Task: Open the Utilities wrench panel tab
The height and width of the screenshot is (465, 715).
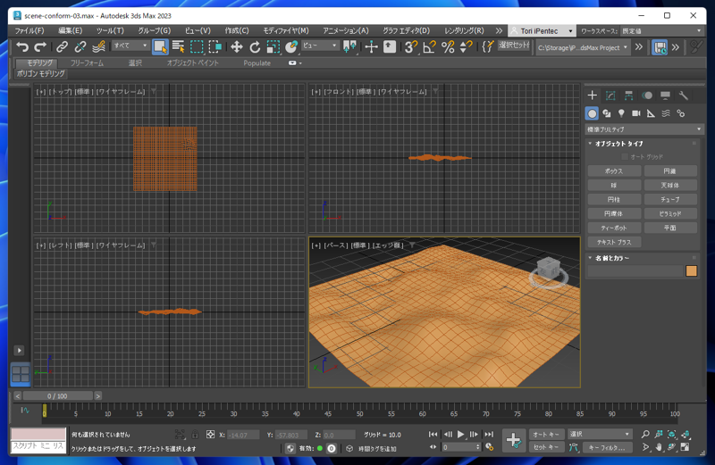Action: pyautogui.click(x=683, y=95)
